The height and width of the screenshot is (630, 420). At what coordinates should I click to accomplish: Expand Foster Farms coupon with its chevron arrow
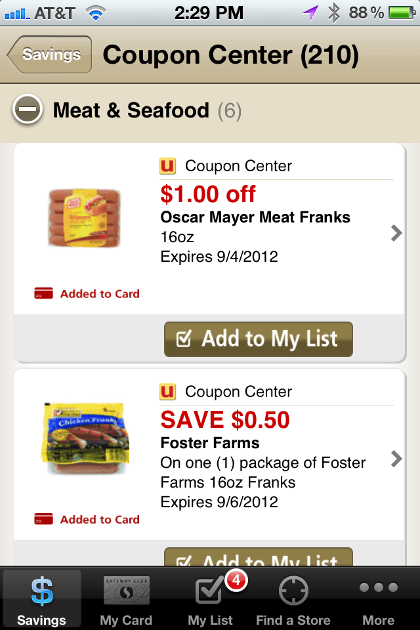[x=396, y=459]
